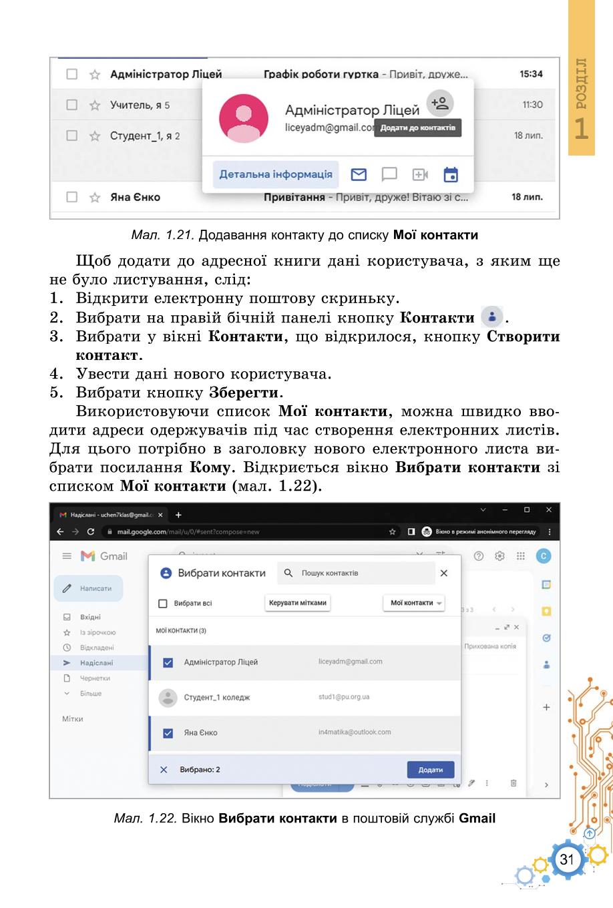Bookmark page with star icon in address bar
The height and width of the screenshot is (908, 613).
(x=393, y=532)
